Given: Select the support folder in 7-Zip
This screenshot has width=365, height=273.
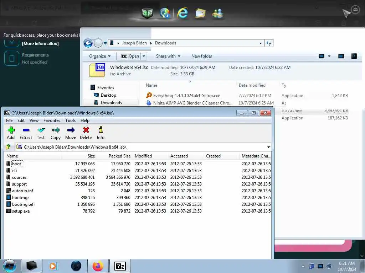Looking at the screenshot, I should pyautogui.click(x=19, y=184).
